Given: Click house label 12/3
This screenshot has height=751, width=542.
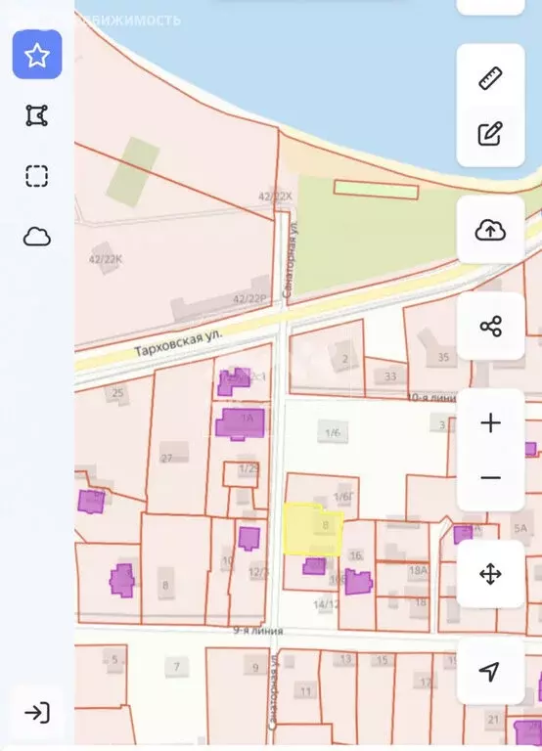Looking at the screenshot, I should pos(259,572).
